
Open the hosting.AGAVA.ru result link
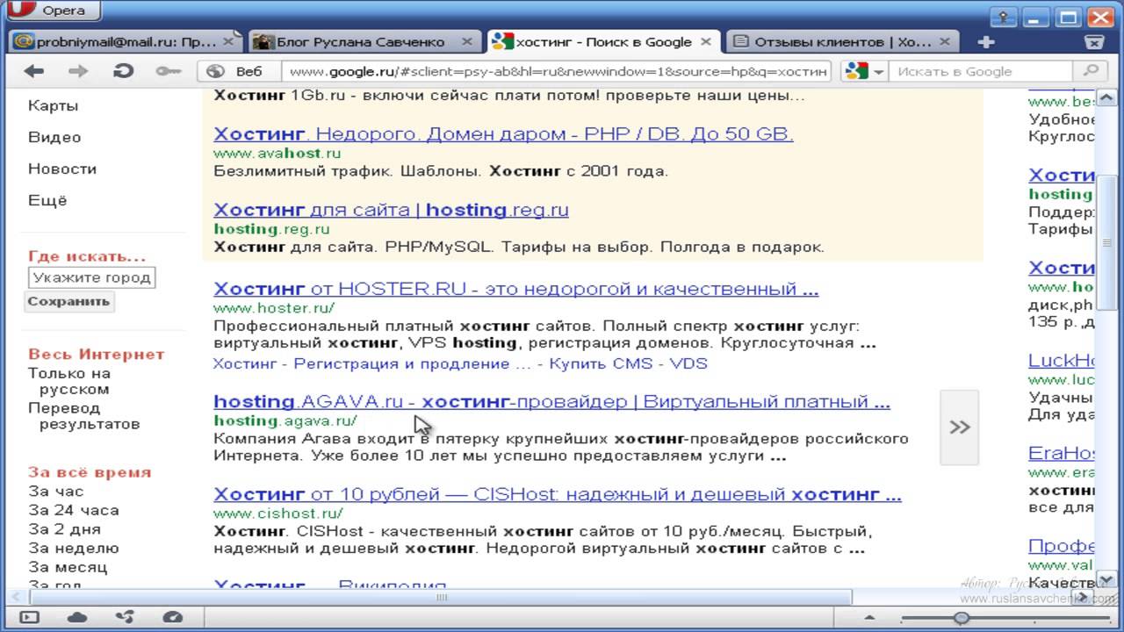pyautogui.click(x=551, y=402)
